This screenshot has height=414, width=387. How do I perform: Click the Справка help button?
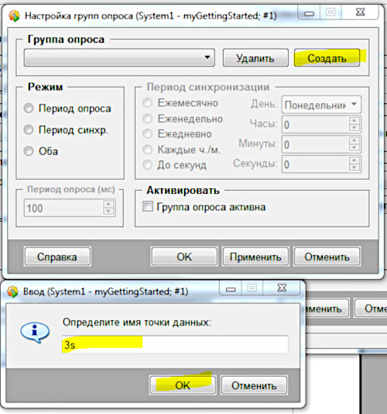click(57, 257)
